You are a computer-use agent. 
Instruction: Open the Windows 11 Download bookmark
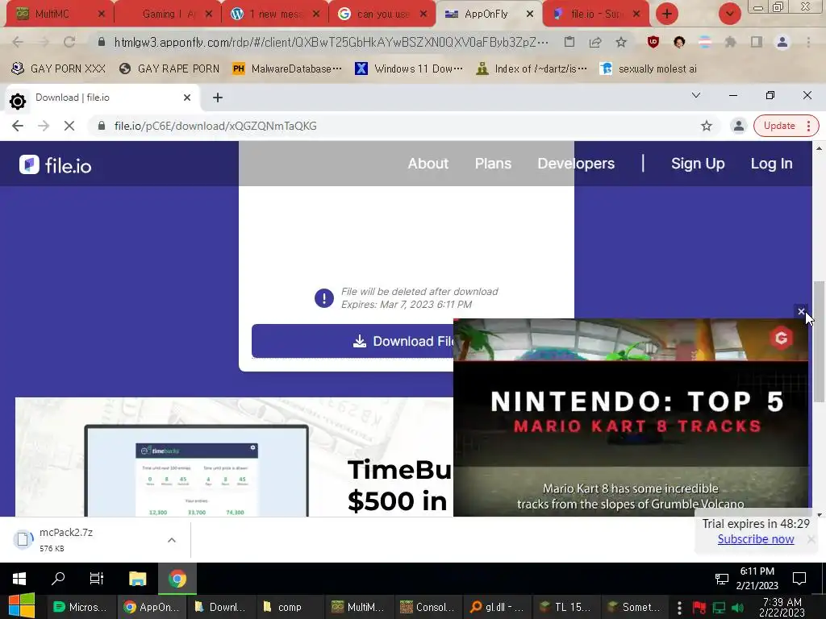point(409,69)
